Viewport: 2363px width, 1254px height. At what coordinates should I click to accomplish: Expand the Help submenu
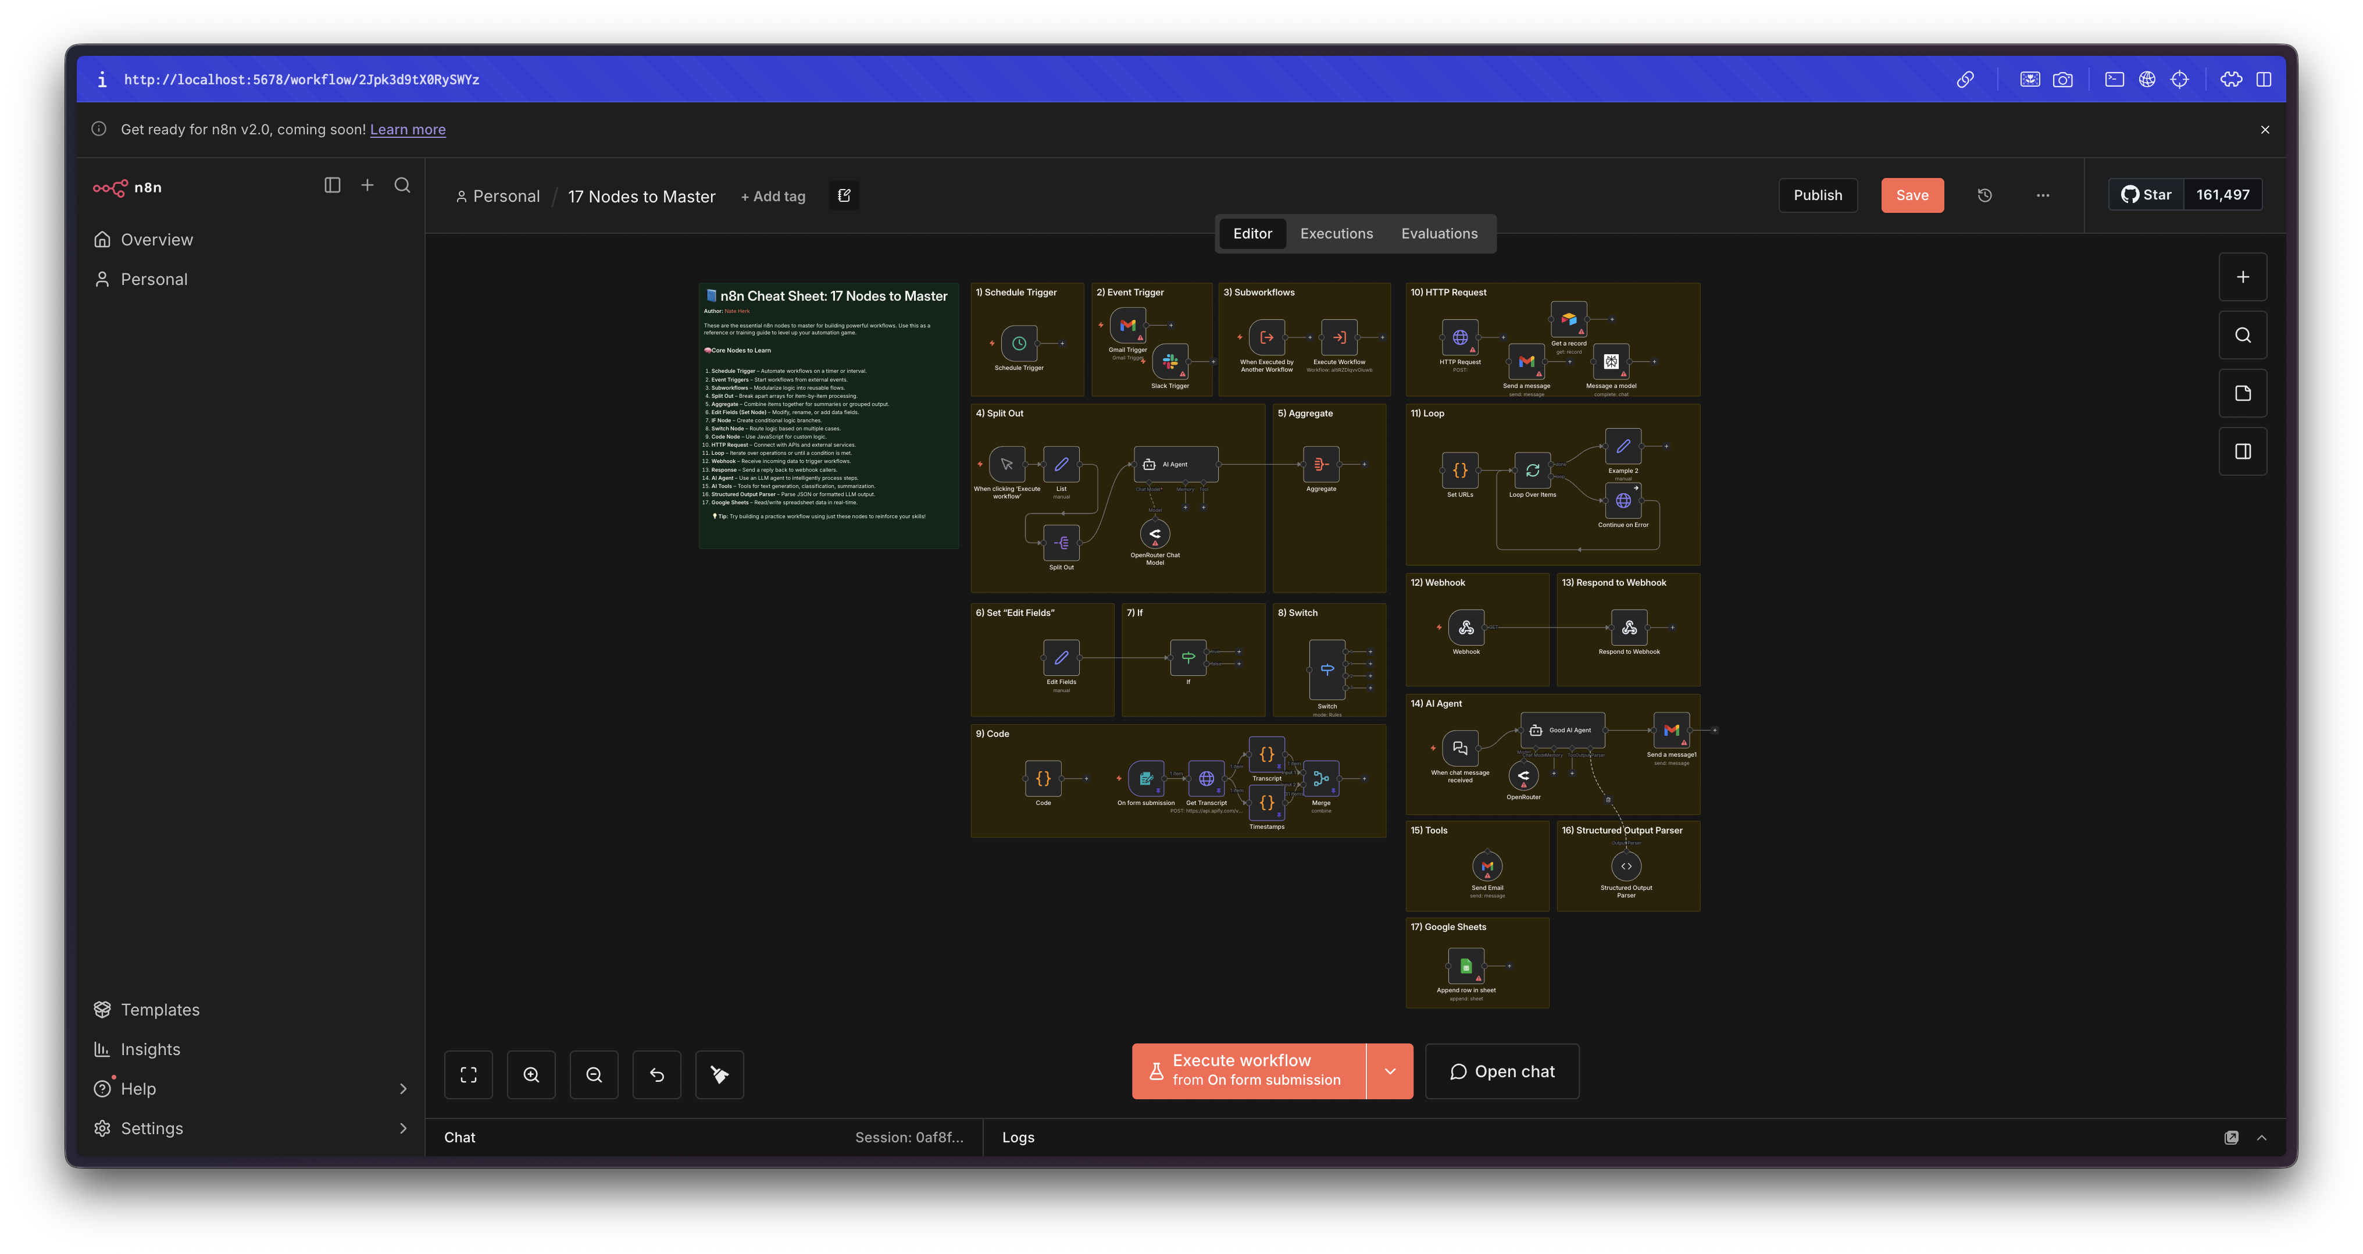403,1089
